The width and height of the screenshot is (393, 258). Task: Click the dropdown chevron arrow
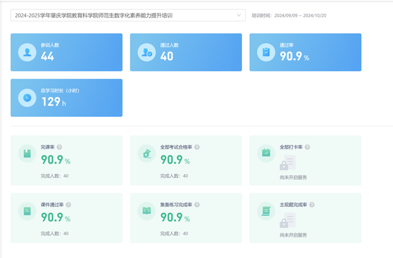[x=240, y=15]
